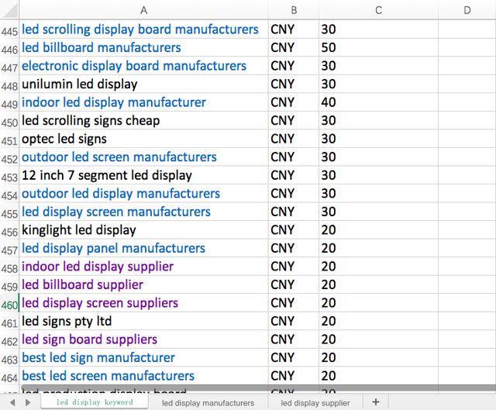Image resolution: width=496 pixels, height=410 pixels.
Task: Select cell led scrolling signs cheap
Action: (144, 121)
